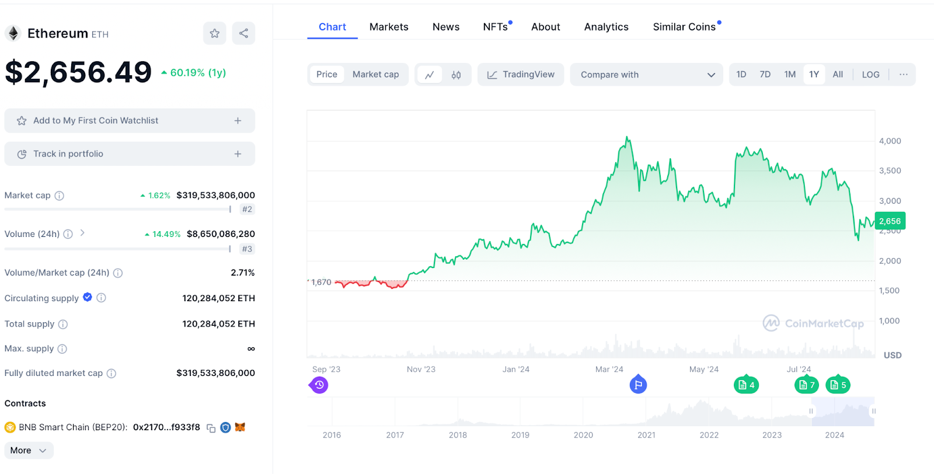Click the info icon beside Circulating supply
The image size is (934, 474).
point(101,298)
